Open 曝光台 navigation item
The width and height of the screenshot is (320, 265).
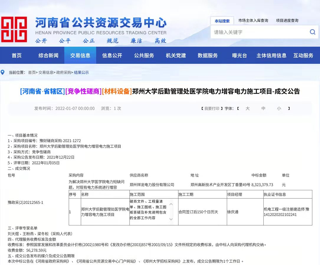coord(239,56)
